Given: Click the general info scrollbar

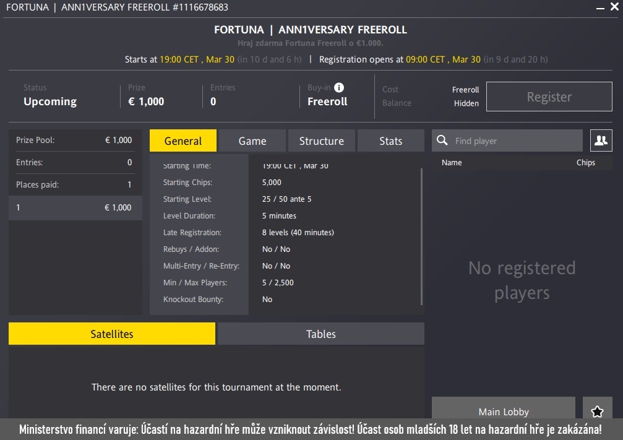Looking at the screenshot, I should click(421, 236).
